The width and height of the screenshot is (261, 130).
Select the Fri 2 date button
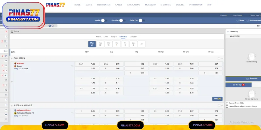[x=125, y=44]
